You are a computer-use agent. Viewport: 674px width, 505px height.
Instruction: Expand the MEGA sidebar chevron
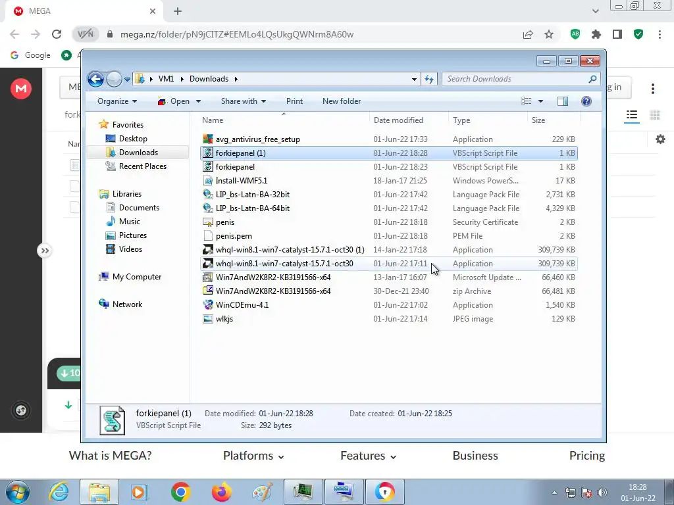(45, 251)
